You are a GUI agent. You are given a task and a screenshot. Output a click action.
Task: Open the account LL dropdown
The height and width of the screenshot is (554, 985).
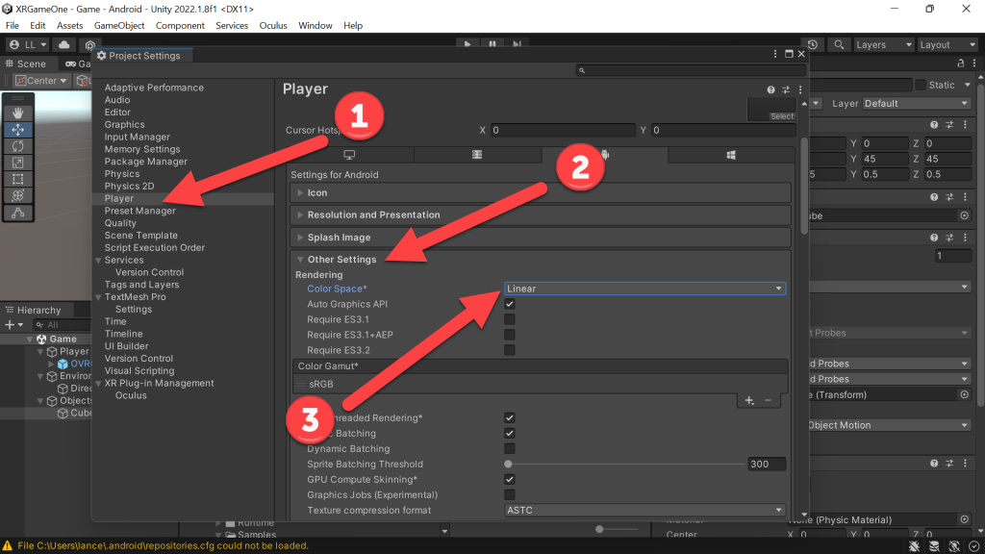click(x=28, y=44)
